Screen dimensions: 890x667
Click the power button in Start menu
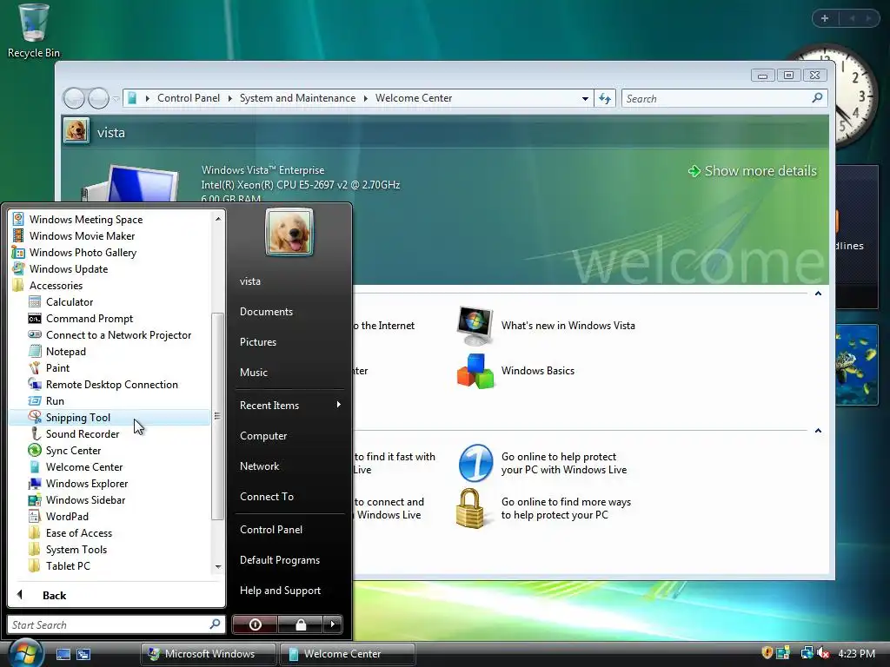click(x=255, y=624)
